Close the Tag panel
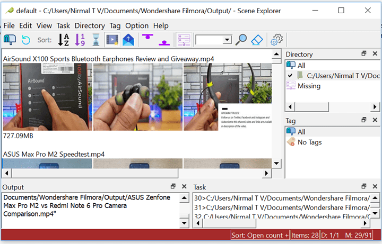This screenshot has height=244, width=382. coord(375,120)
